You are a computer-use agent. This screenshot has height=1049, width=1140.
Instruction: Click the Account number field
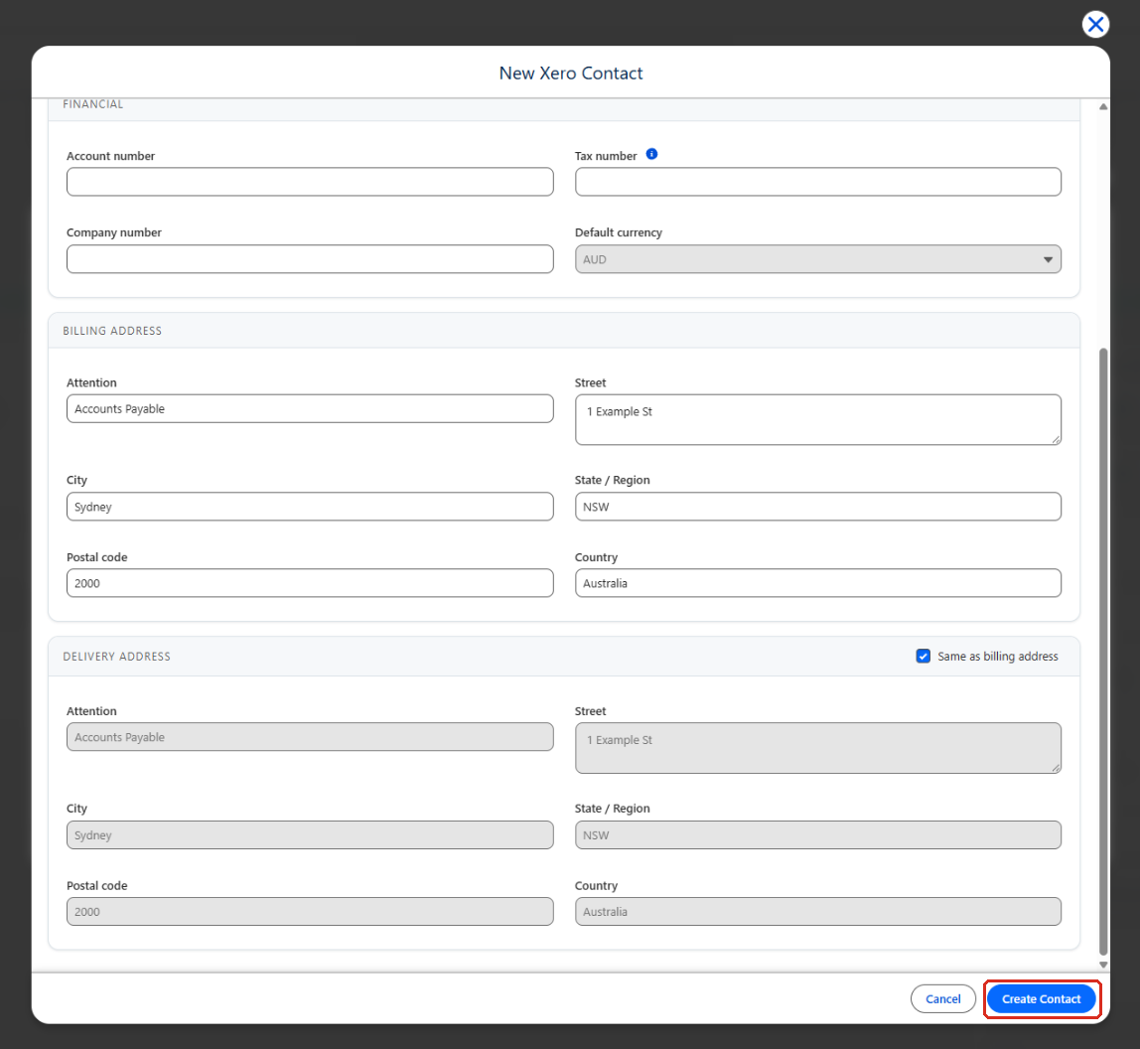coord(310,182)
